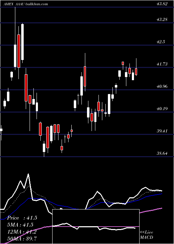Click inside the Live MACD inset chart
The width and height of the screenshot is (174, 244).
96,227
